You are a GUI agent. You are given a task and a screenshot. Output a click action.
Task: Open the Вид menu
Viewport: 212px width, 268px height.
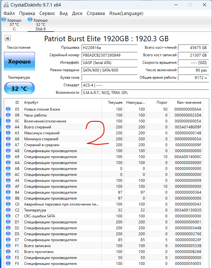[64, 13]
